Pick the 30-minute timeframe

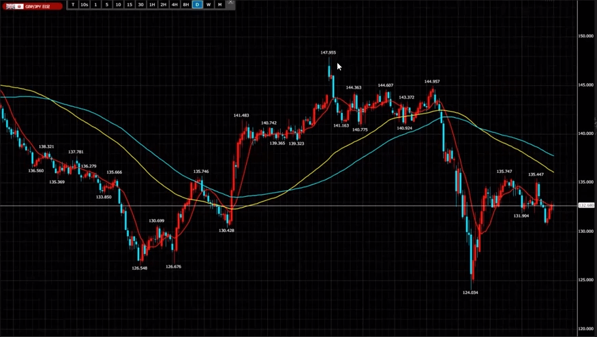click(x=141, y=5)
